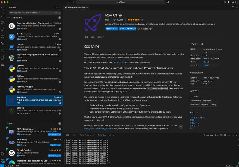Refresh the extensions list
Screen dimensions: 239x167
(x=56, y=7)
